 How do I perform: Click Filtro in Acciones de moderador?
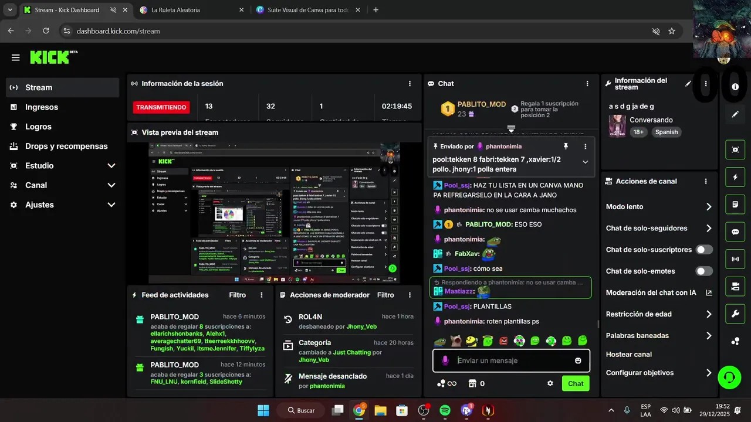[x=385, y=295]
